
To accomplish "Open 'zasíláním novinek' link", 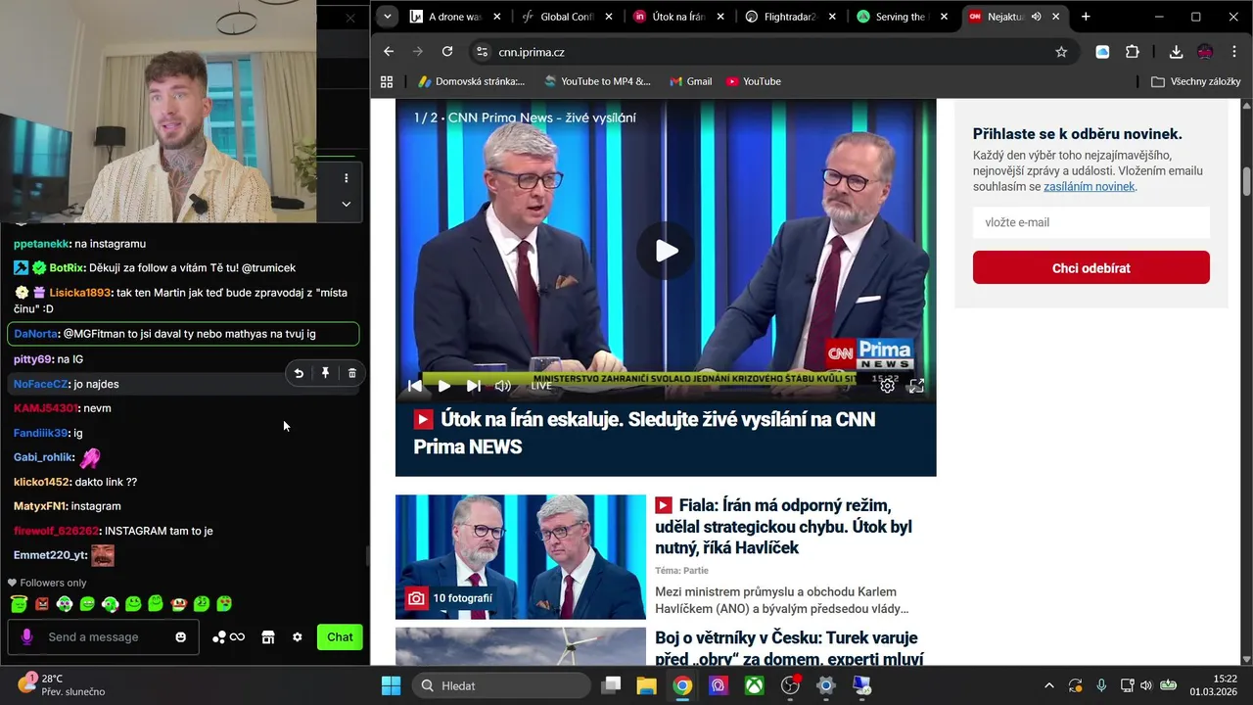I will click(1089, 186).
